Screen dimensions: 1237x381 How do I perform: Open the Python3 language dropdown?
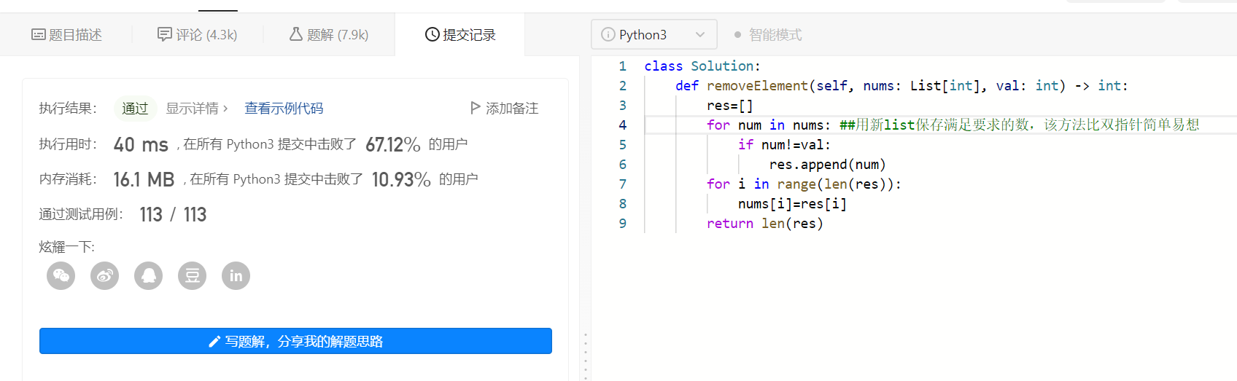click(654, 34)
